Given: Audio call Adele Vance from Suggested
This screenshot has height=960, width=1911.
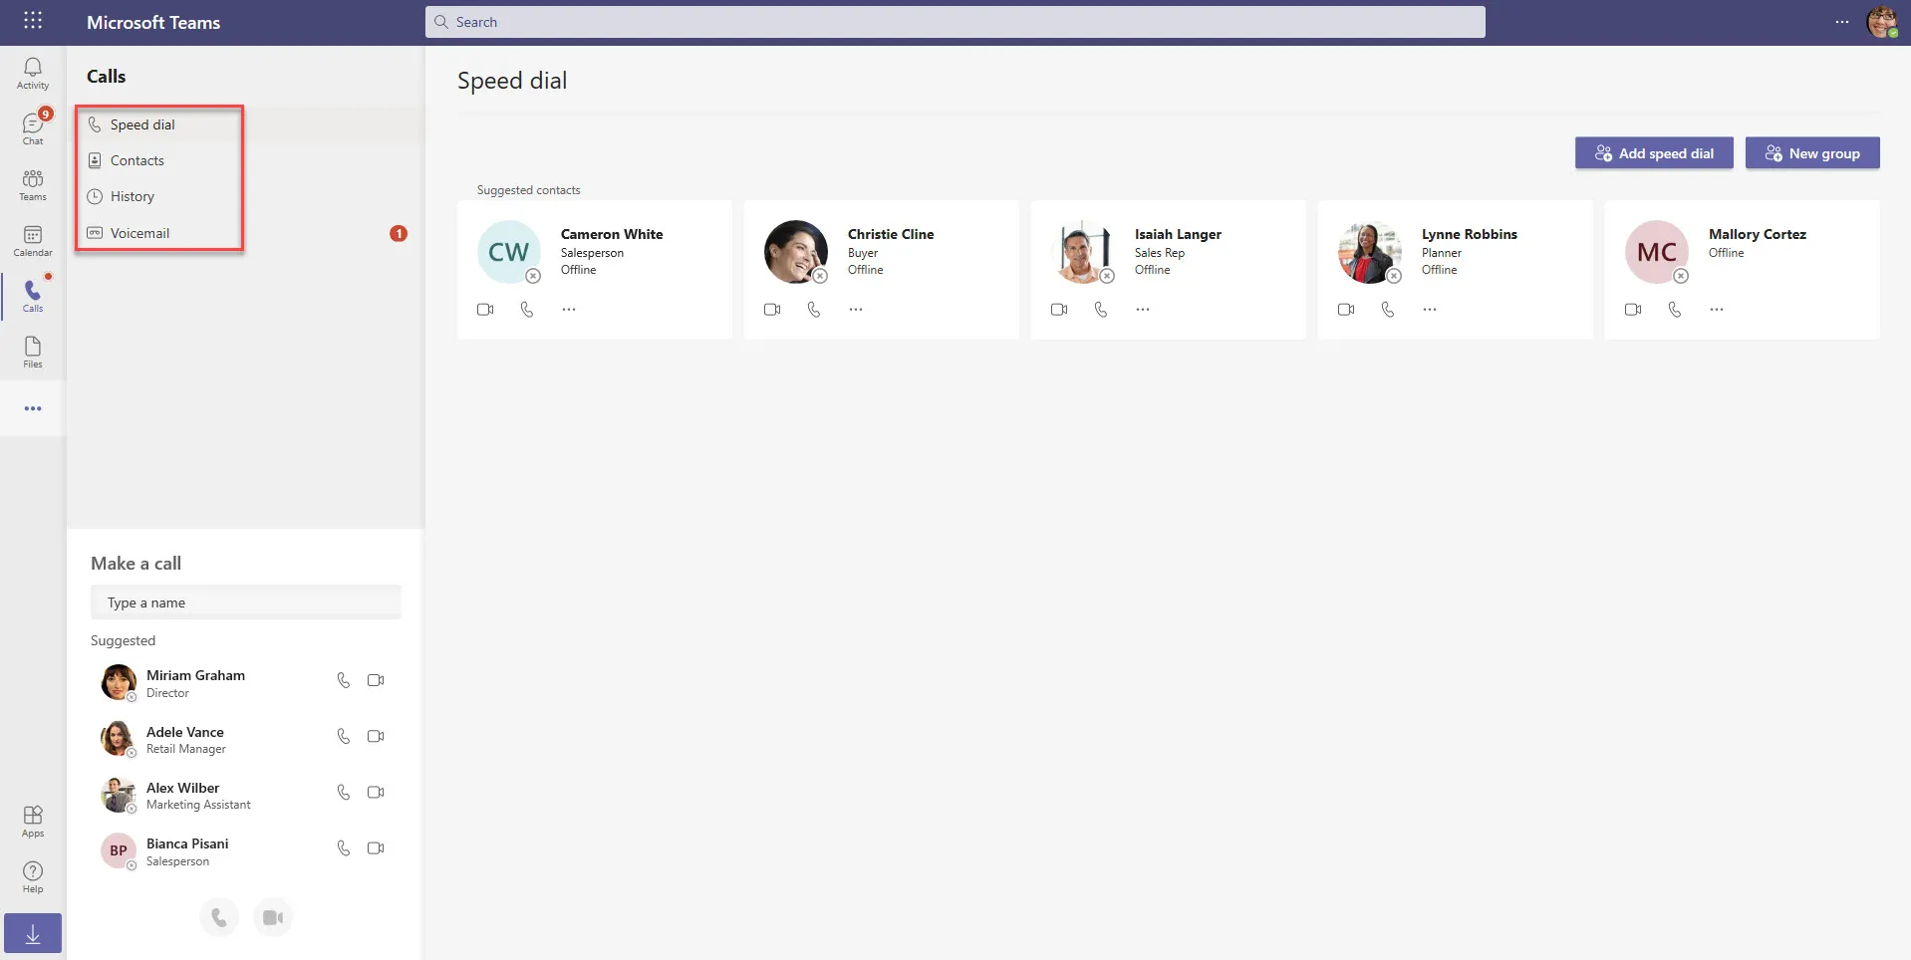Looking at the screenshot, I should [344, 736].
